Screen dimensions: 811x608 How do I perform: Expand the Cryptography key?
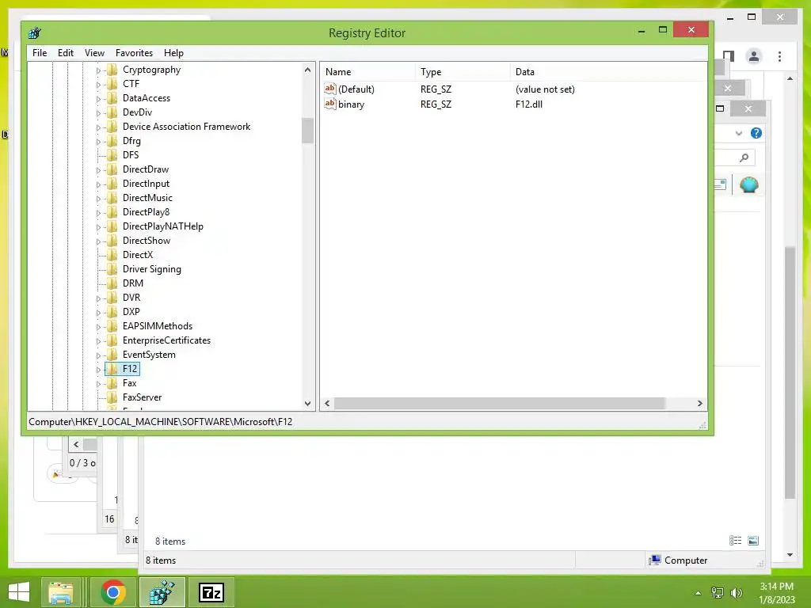98,70
